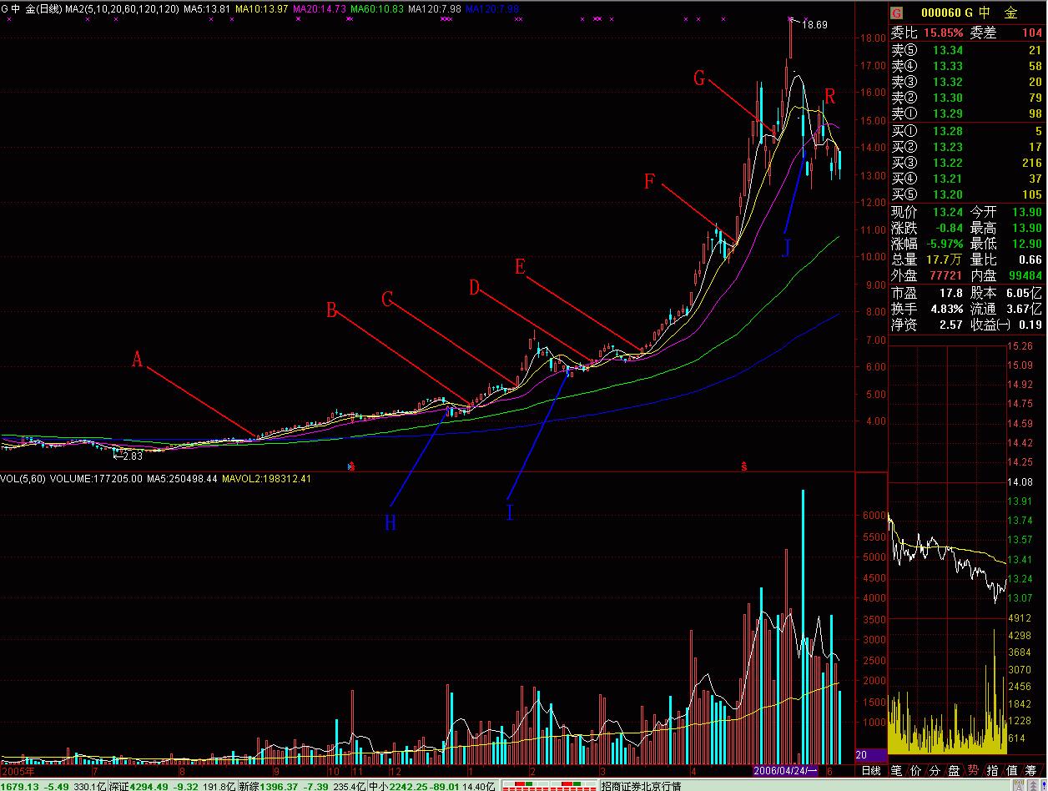This screenshot has height=791, width=1048.
Task: Click the MAVOL2:198312.41 label
Action: click(x=266, y=479)
